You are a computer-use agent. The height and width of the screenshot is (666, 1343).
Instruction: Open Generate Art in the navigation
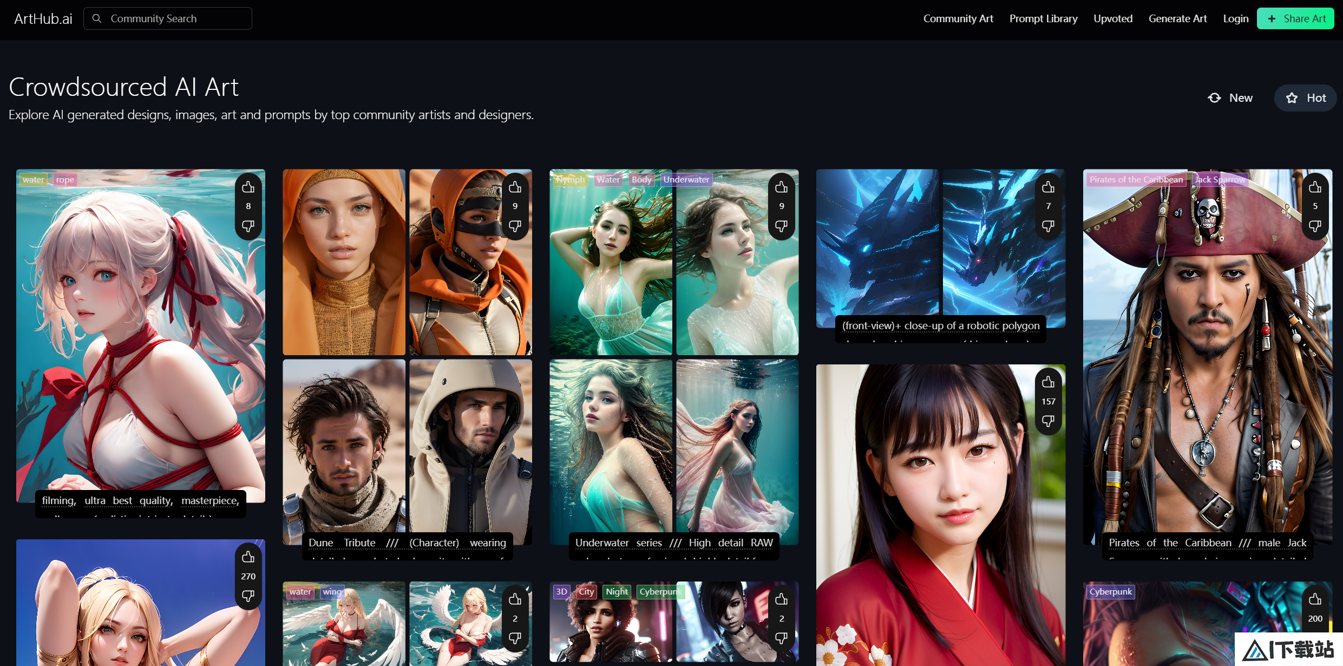(1177, 18)
